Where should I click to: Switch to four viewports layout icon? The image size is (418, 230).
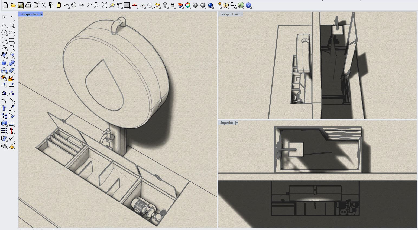click(x=127, y=5)
